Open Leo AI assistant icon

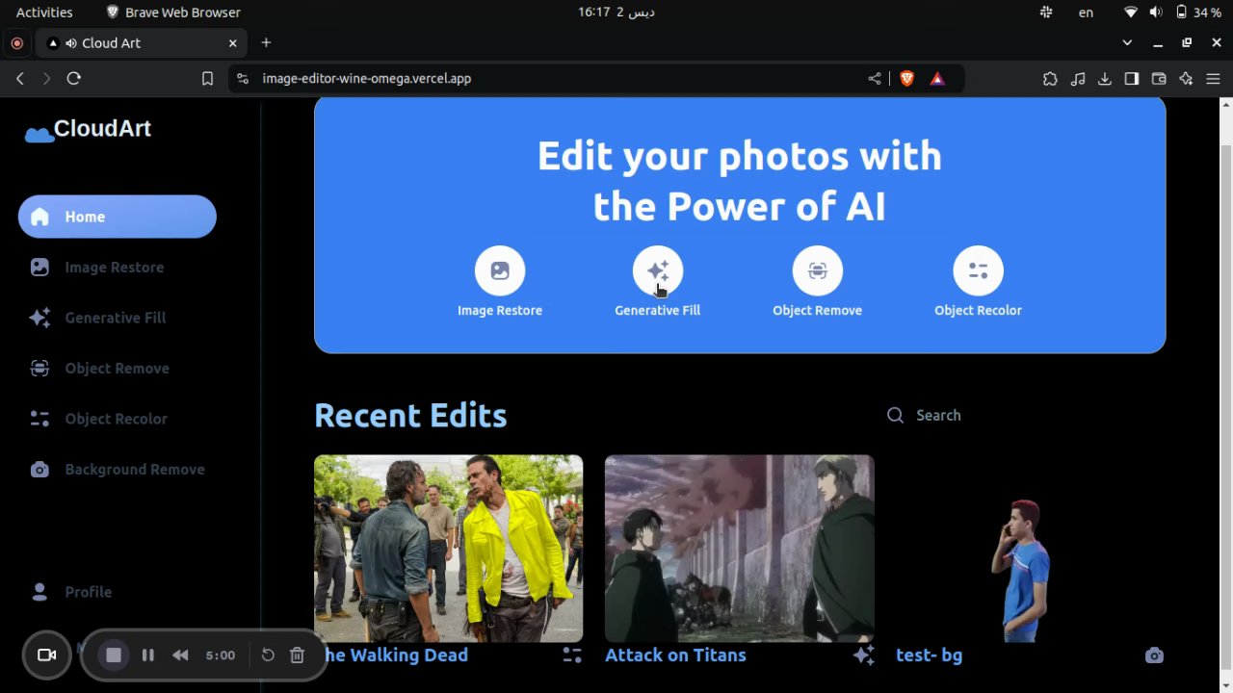(x=1186, y=78)
